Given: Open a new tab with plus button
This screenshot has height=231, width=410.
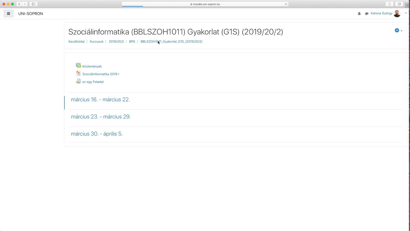Looking at the screenshot, I should (x=407, y=5).
